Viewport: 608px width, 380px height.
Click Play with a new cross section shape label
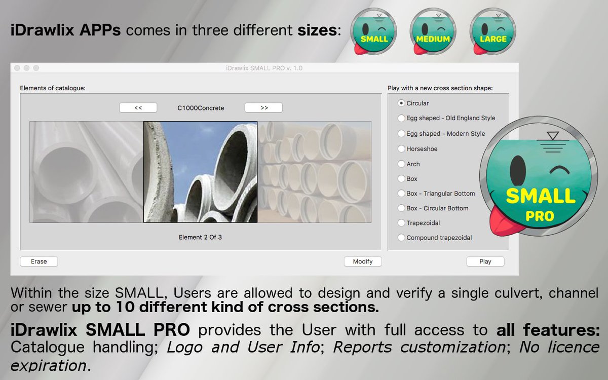tap(440, 88)
